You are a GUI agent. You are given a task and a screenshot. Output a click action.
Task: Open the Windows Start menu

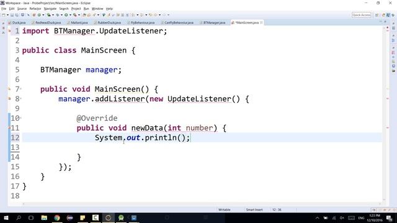pos(6,217)
